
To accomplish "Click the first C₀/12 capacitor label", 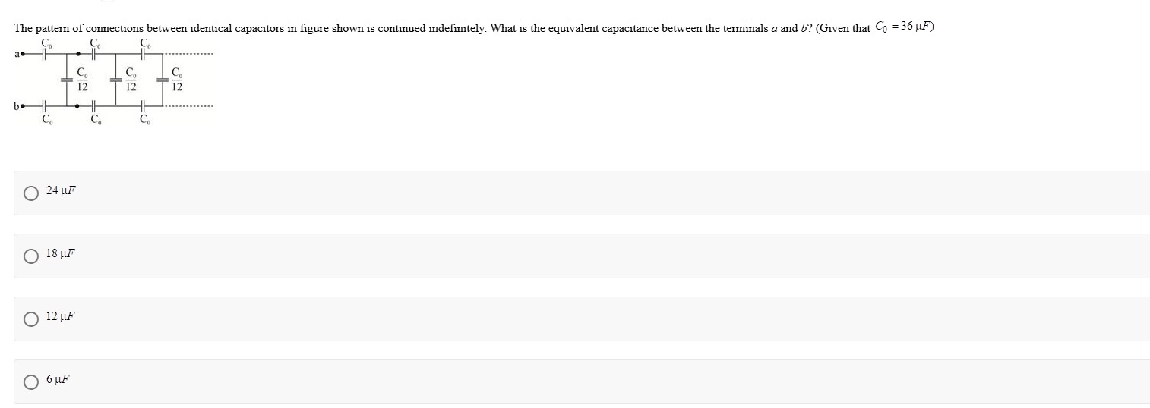I will click(x=83, y=80).
